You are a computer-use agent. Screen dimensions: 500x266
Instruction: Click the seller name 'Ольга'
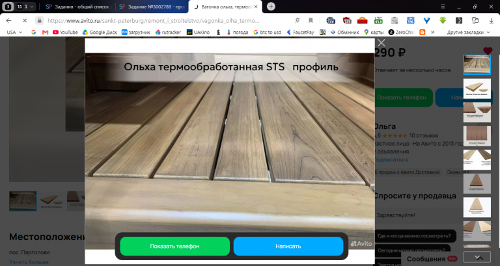coord(385,126)
